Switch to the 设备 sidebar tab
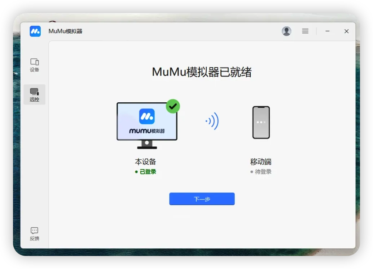Viewport: 373px width, 269px height. point(35,65)
